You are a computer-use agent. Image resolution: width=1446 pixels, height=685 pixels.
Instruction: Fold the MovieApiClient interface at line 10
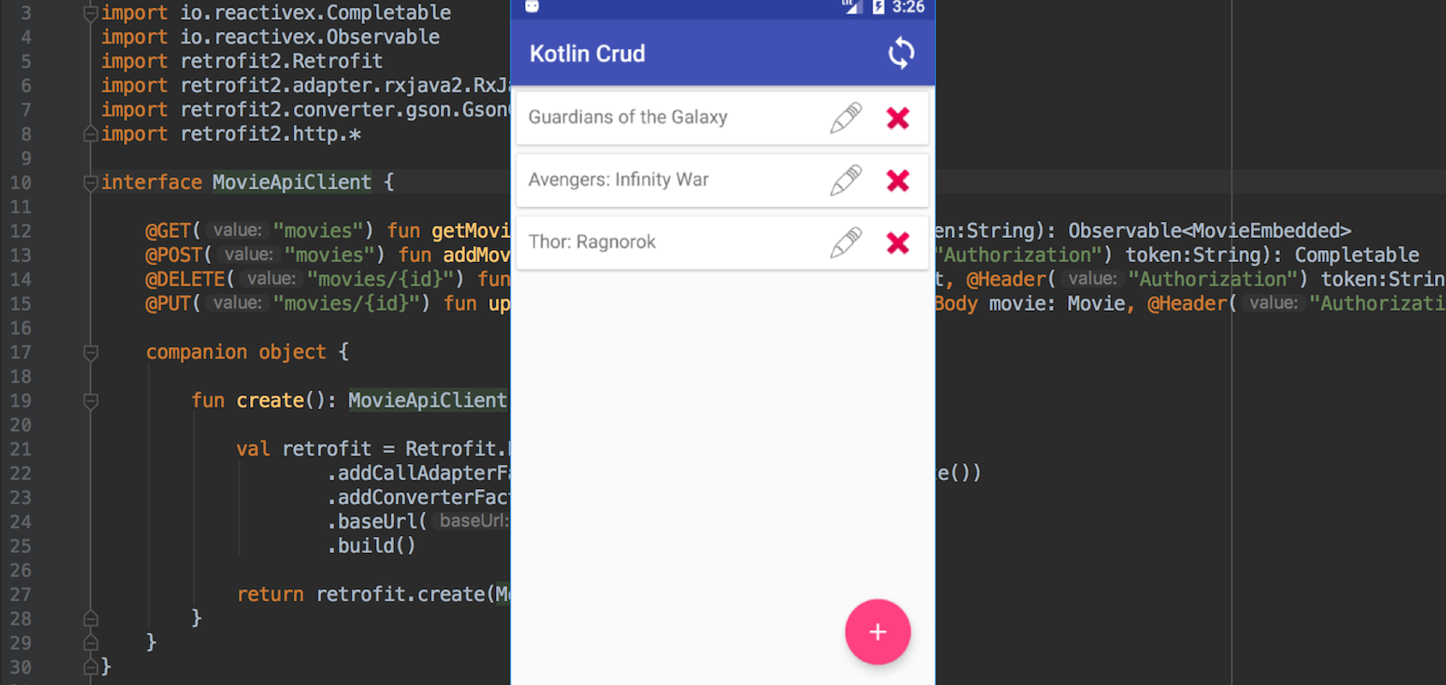click(90, 182)
